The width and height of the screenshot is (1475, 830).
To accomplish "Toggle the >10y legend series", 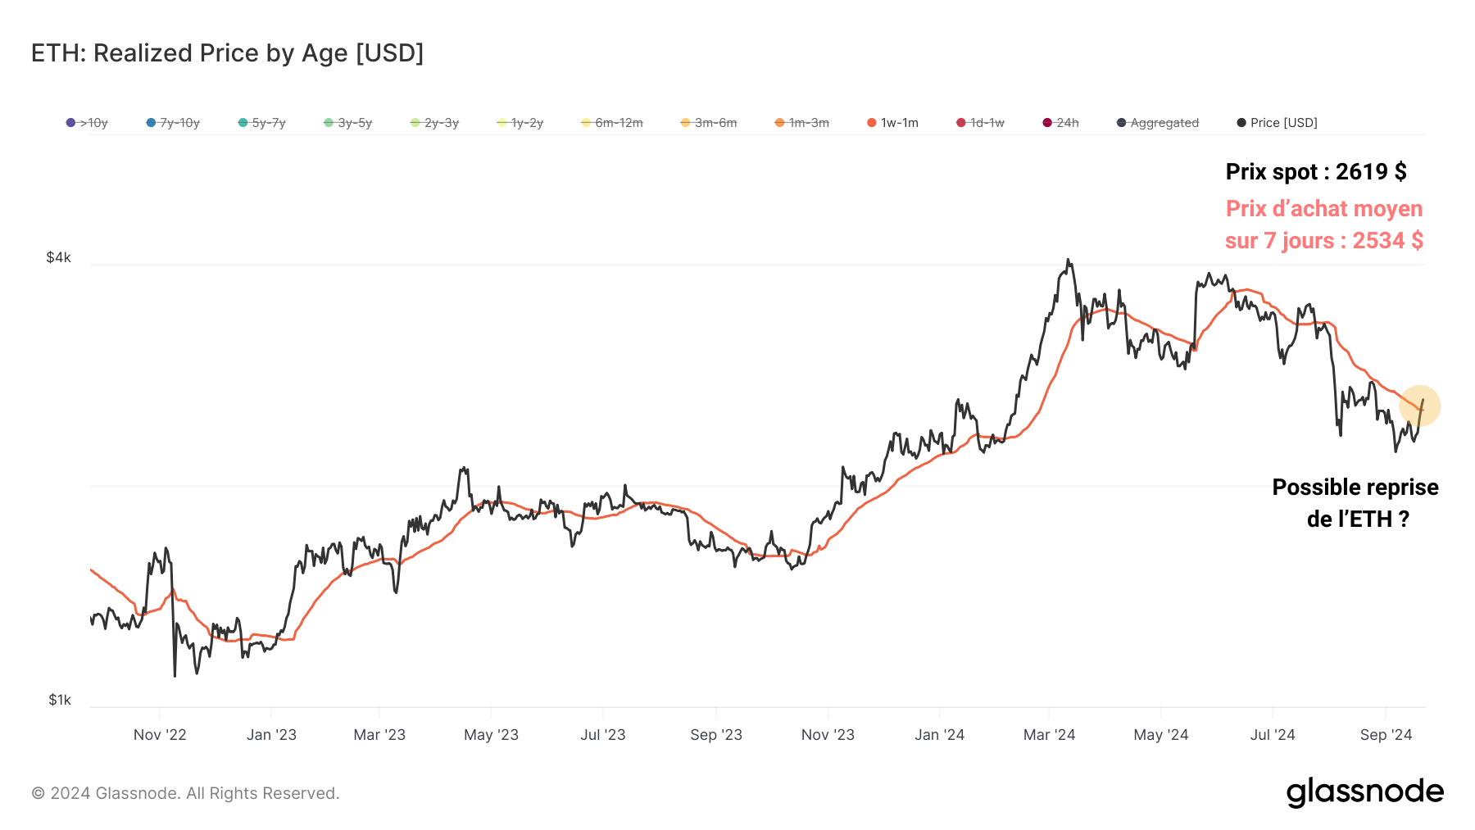I will point(87,123).
